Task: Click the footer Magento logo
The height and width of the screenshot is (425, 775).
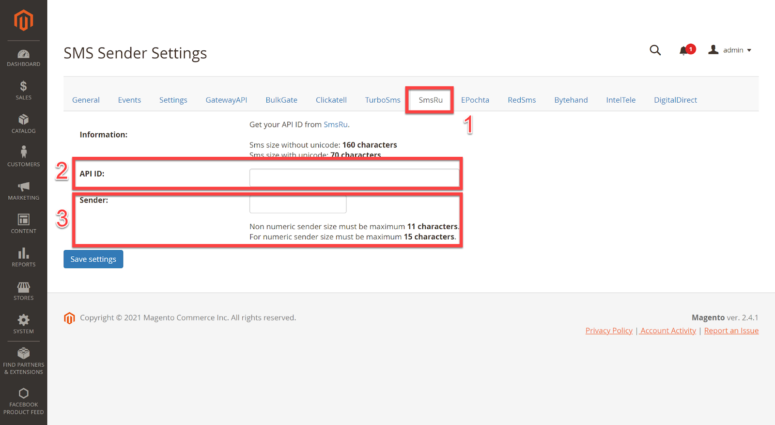Action: coord(69,318)
